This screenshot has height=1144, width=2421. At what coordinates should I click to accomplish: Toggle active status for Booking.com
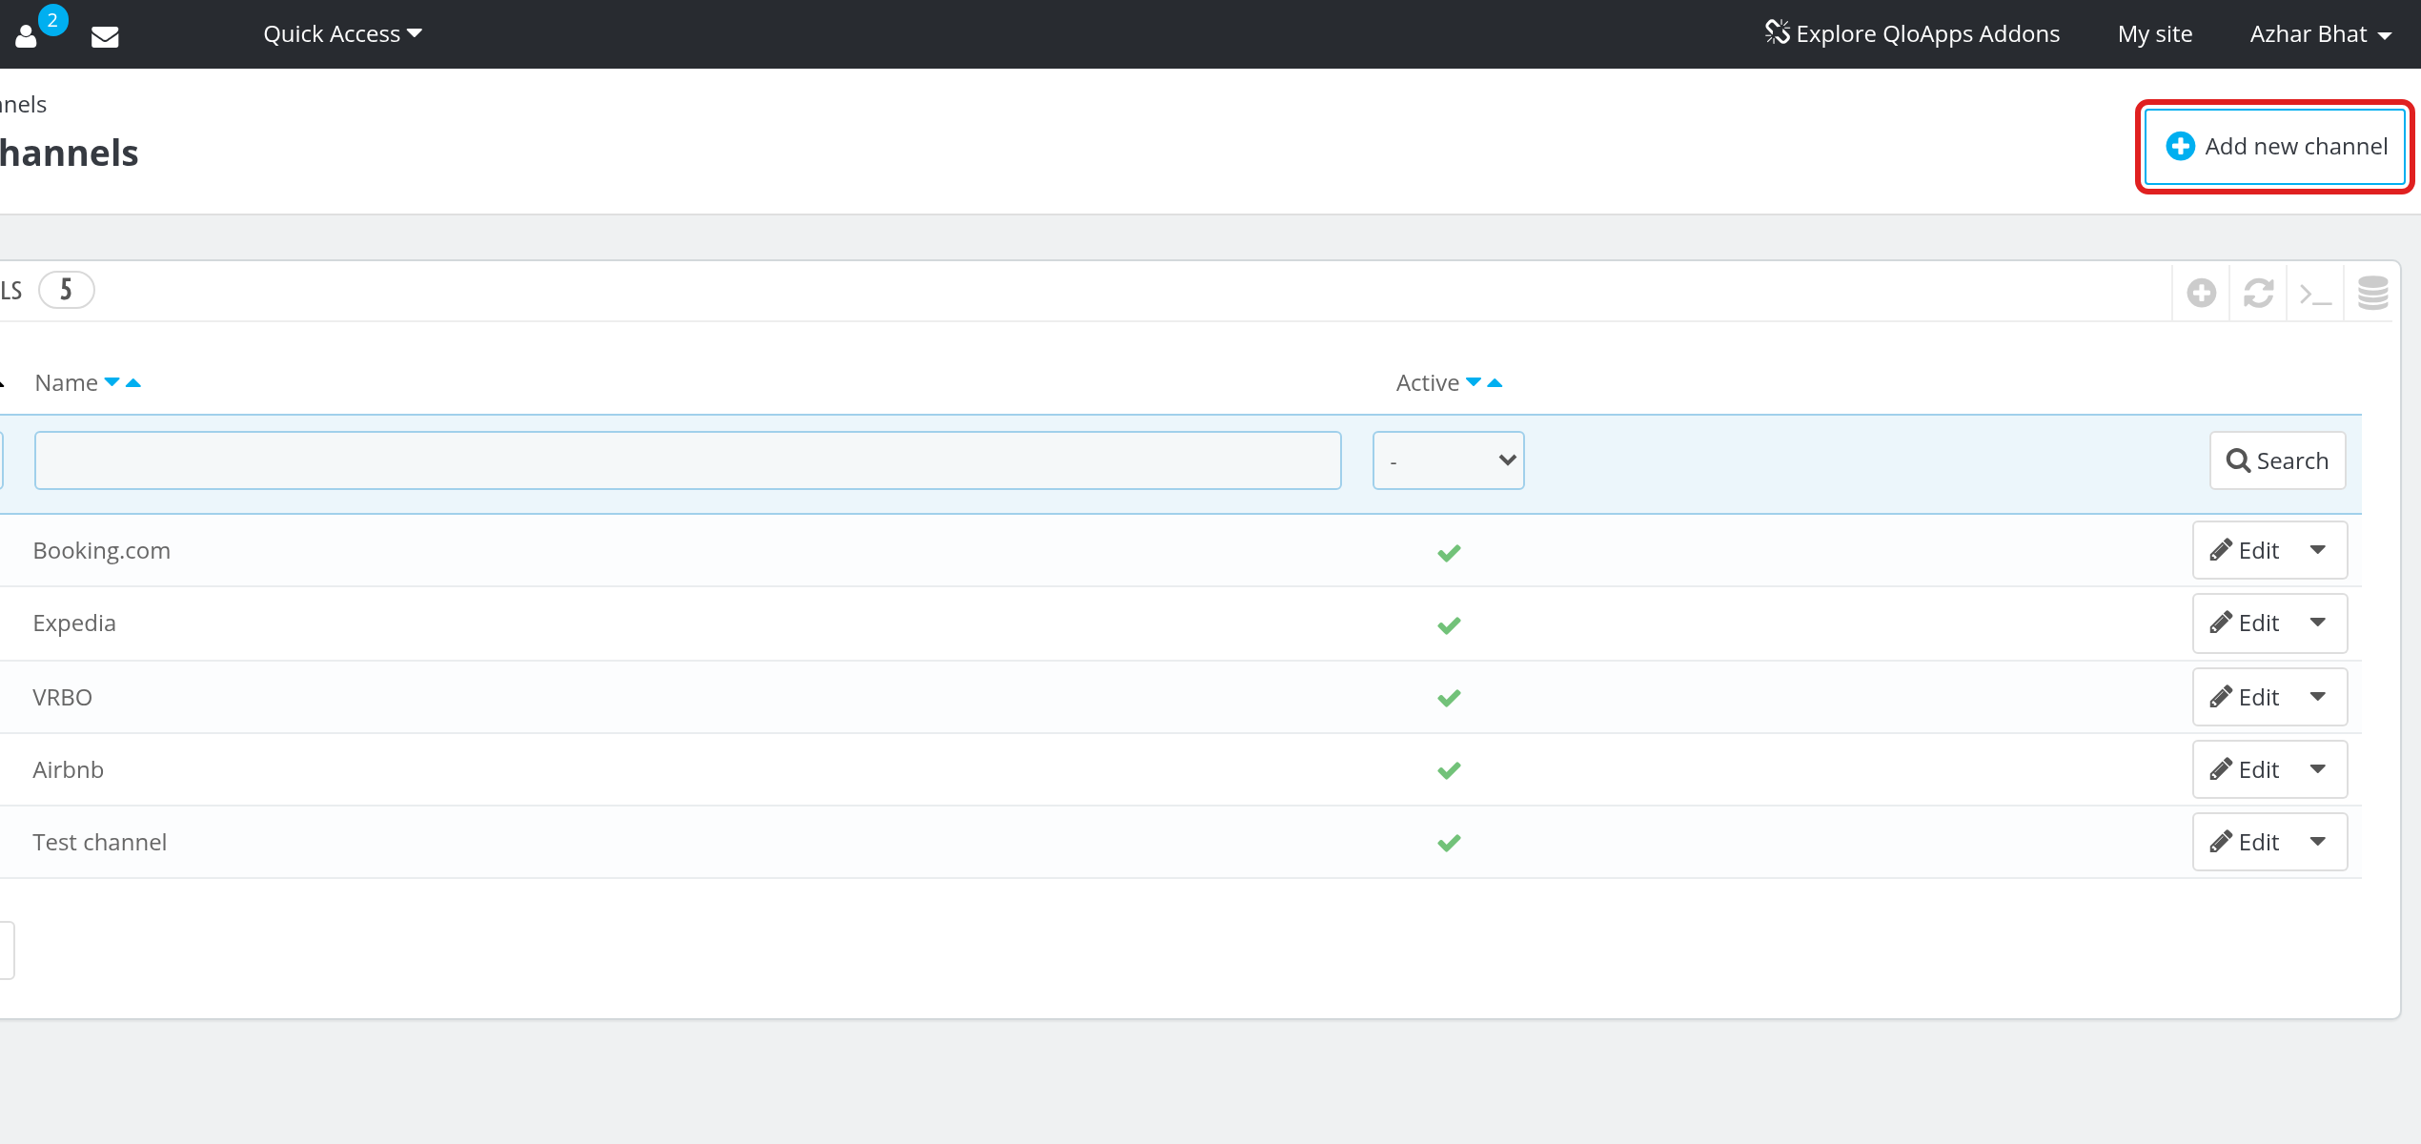[1449, 552]
